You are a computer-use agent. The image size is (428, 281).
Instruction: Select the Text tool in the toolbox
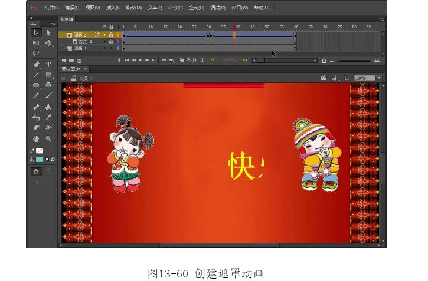[48, 65]
